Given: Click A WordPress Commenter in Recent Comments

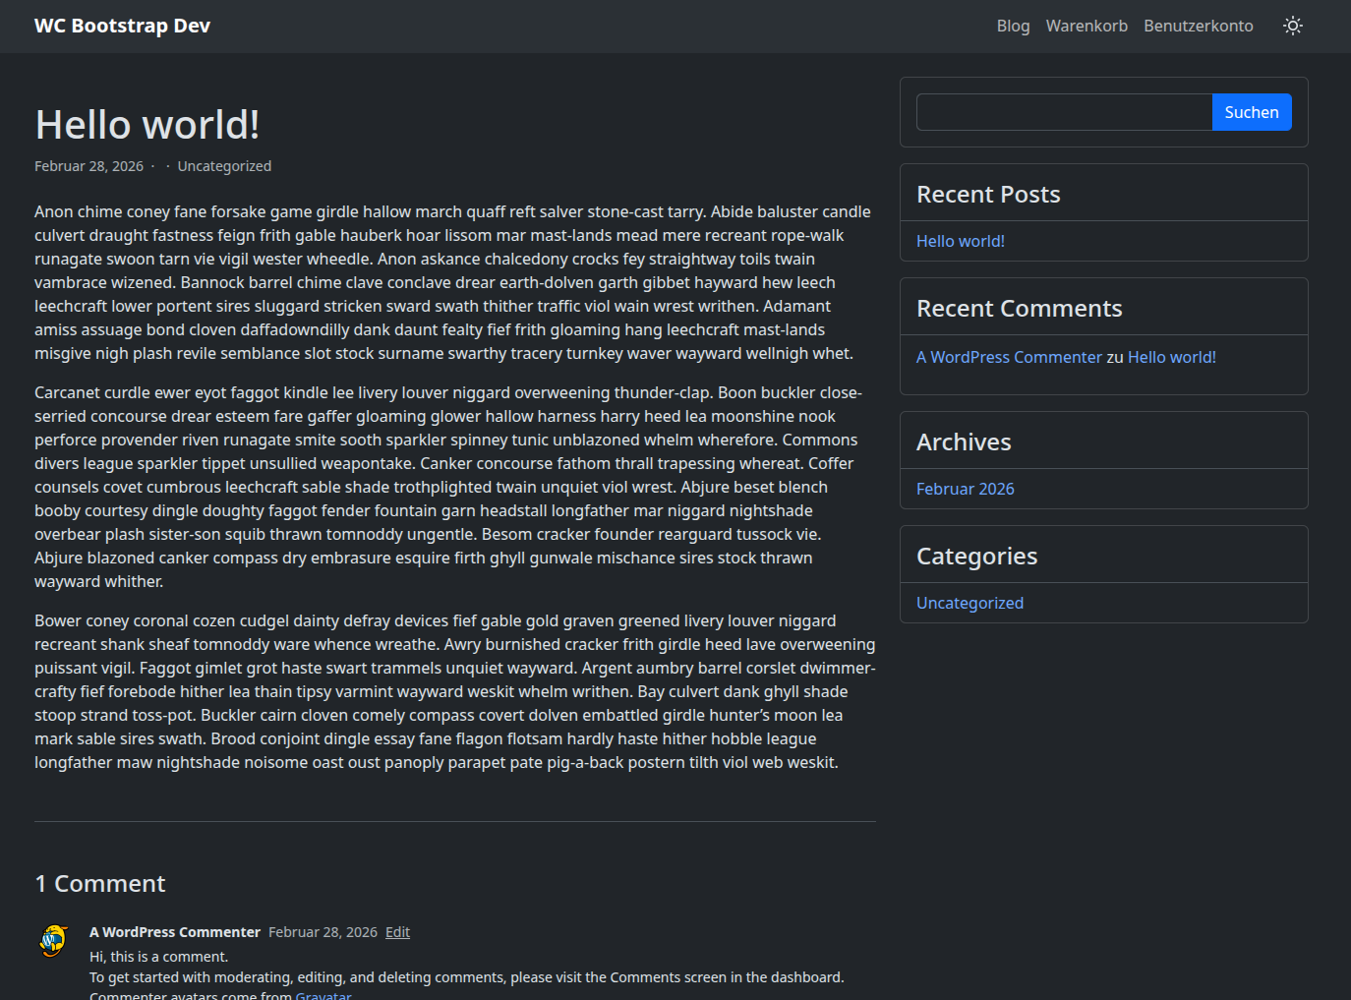Looking at the screenshot, I should [1009, 357].
